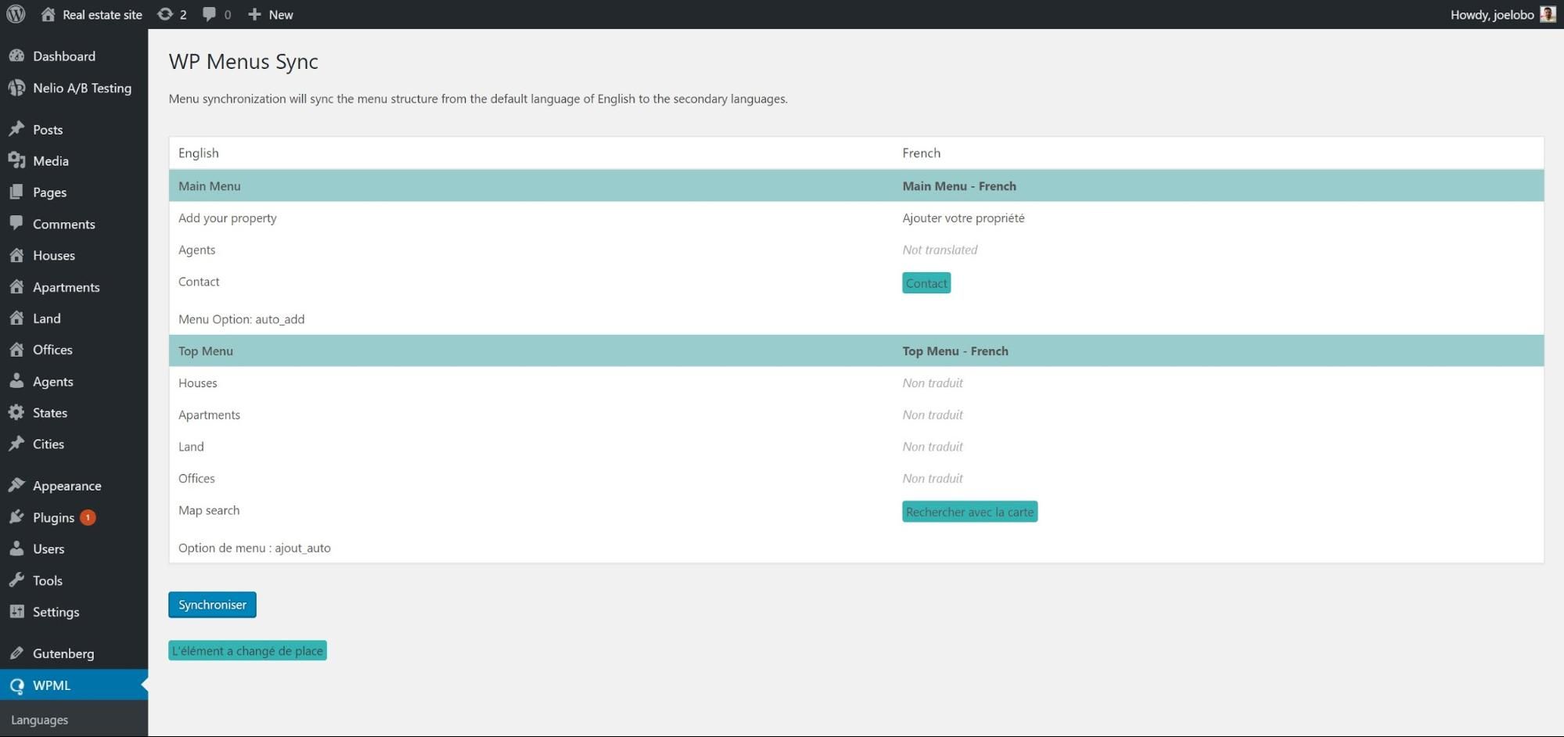1564x737 pixels.
Task: Open Dashboard via its gauge icon
Action: click(x=16, y=56)
